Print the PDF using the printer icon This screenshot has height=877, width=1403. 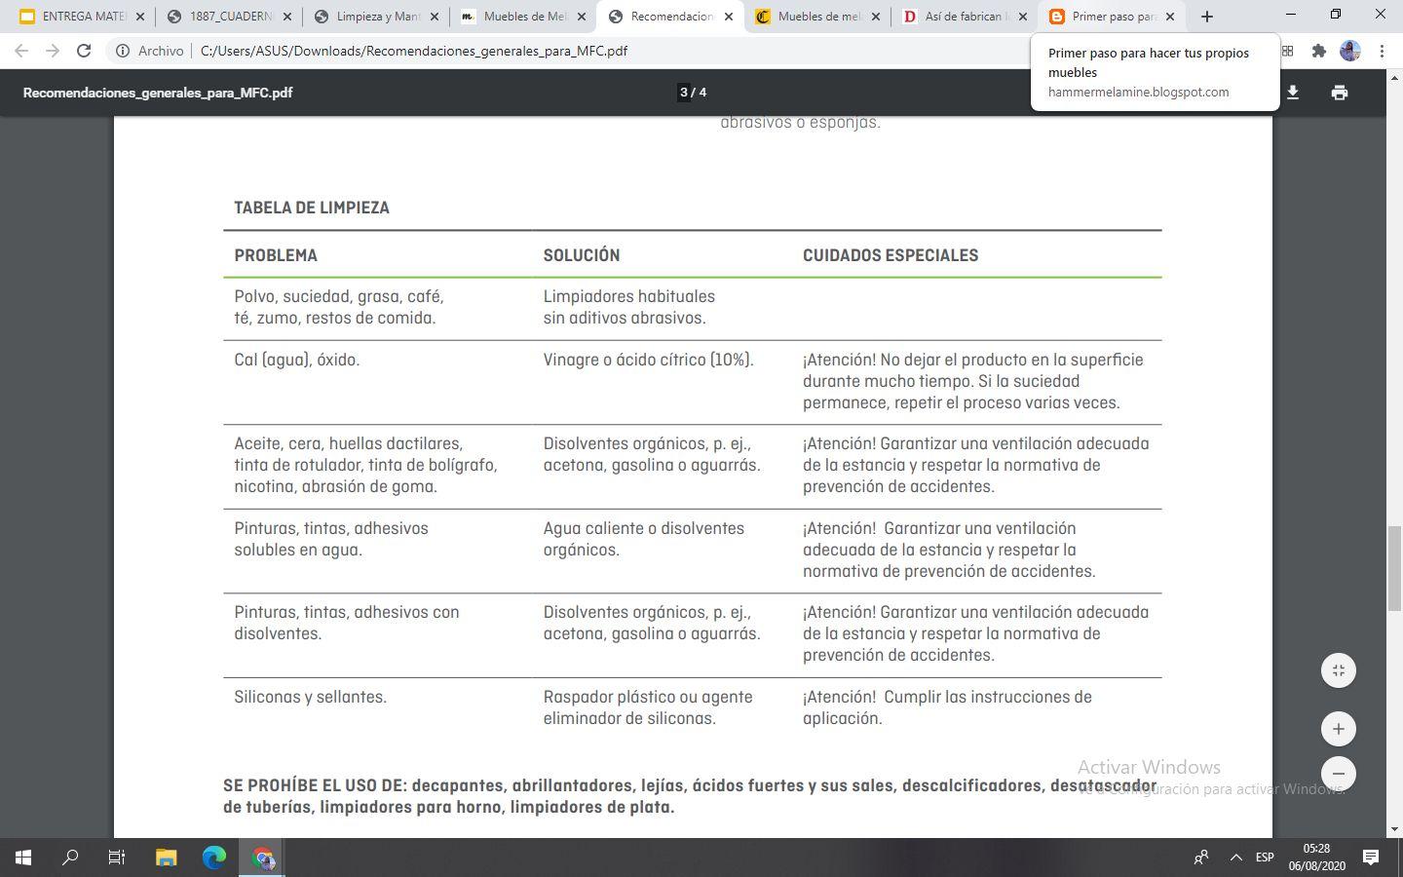pyautogui.click(x=1340, y=93)
